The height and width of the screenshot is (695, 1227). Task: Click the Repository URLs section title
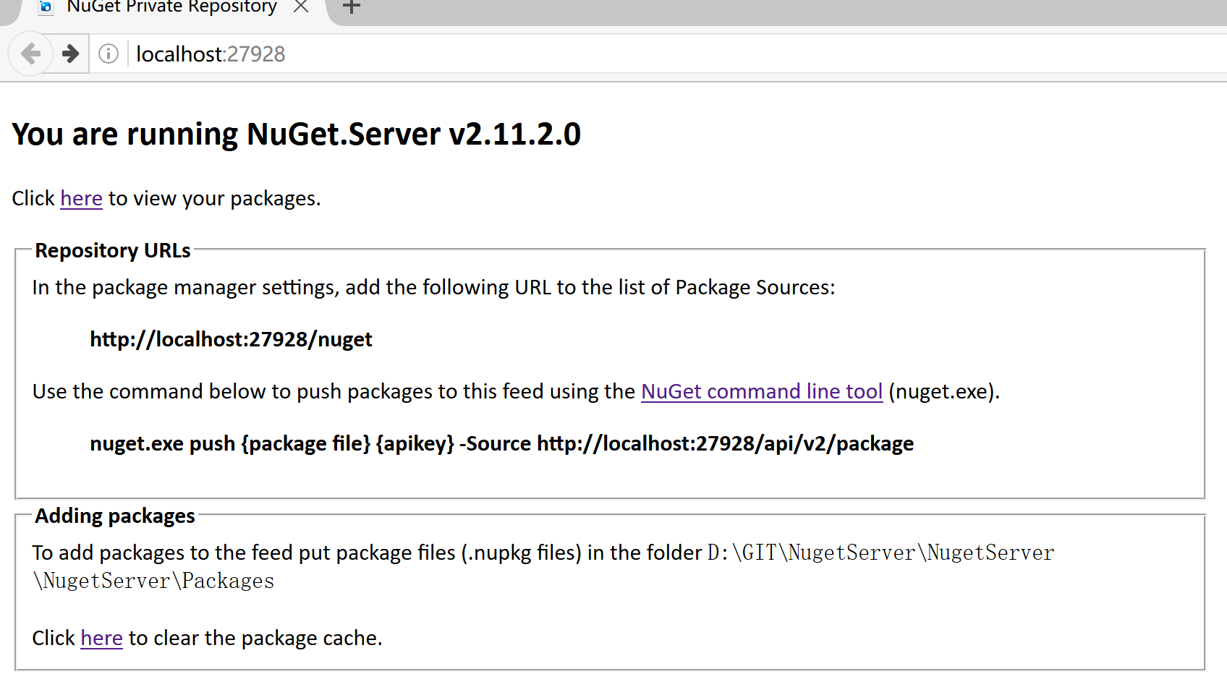pos(113,250)
